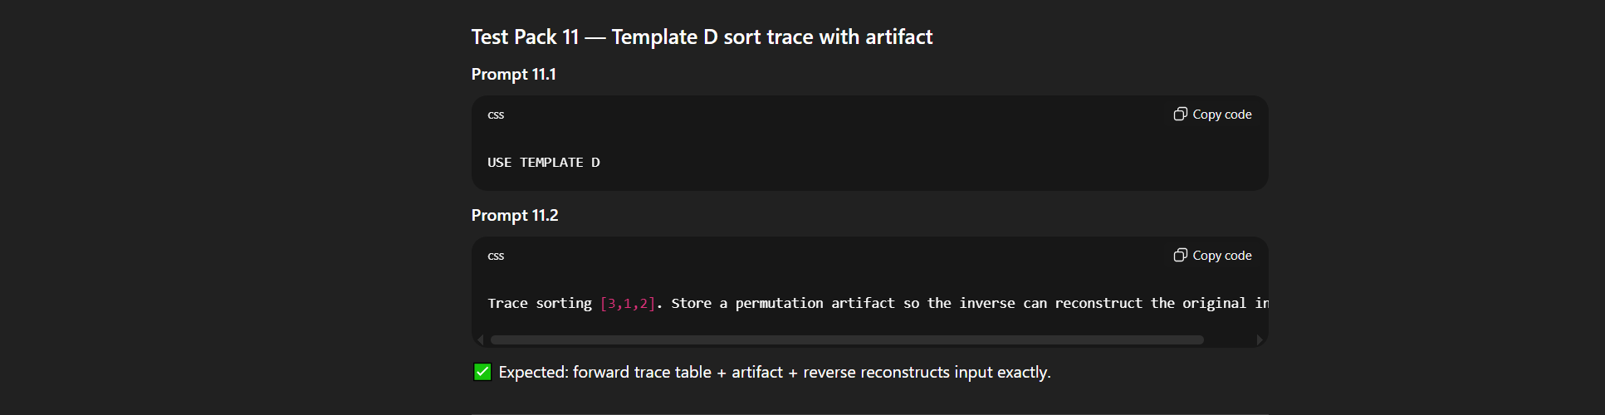
Task: Click the scrollbar track right of the thumb
Action: 1229,339
